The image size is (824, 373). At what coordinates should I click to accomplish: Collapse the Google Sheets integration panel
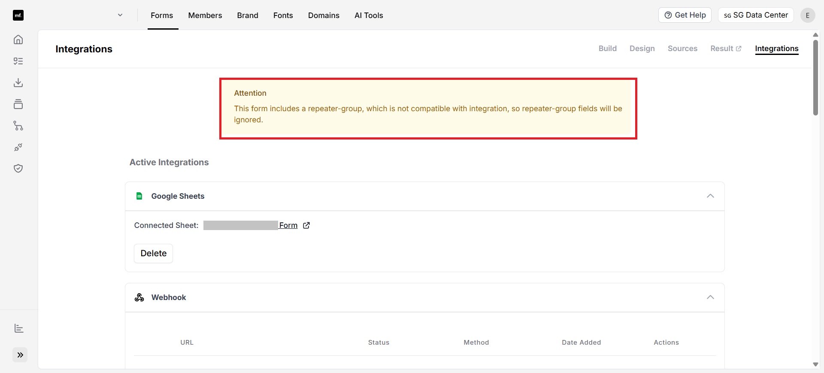click(710, 196)
